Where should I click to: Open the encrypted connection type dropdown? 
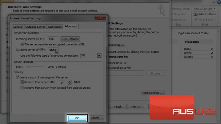(99, 56)
